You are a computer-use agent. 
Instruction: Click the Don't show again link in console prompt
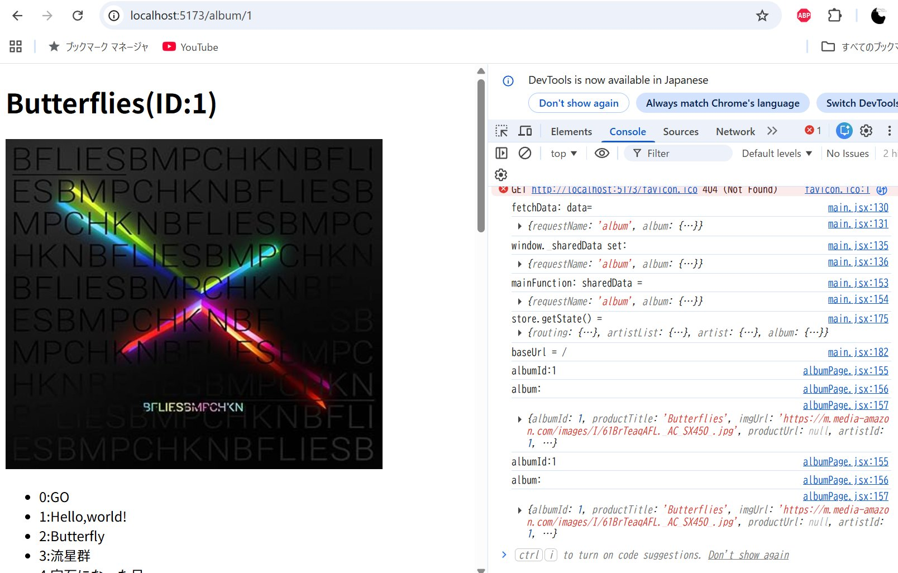click(x=748, y=555)
